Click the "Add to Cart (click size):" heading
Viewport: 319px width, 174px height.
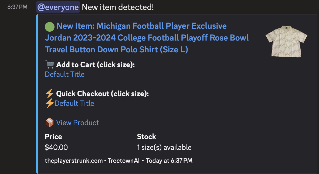95,65
